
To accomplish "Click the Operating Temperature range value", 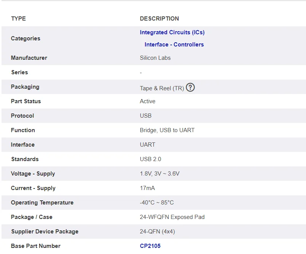I will [x=159, y=203].
